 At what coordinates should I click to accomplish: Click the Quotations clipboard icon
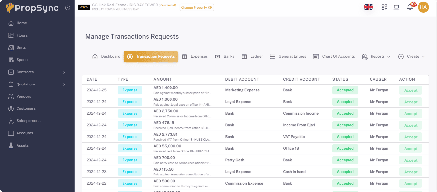click(x=11, y=84)
